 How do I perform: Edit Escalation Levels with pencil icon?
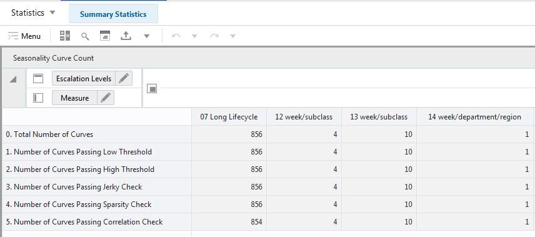[x=124, y=79]
